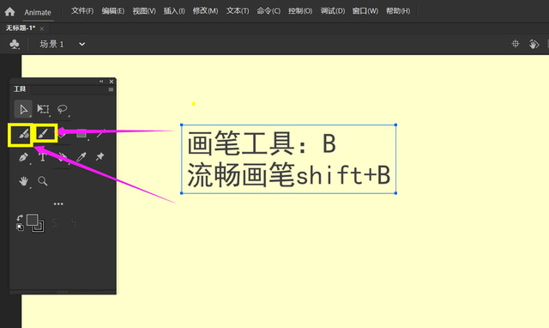This screenshot has width=549, height=328.
Task: Click the center stage icon
Action: 516,44
